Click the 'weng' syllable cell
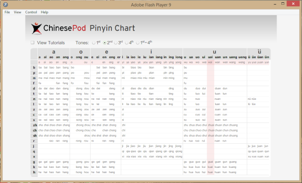This screenshot has width=302, height=183. click(242, 62)
